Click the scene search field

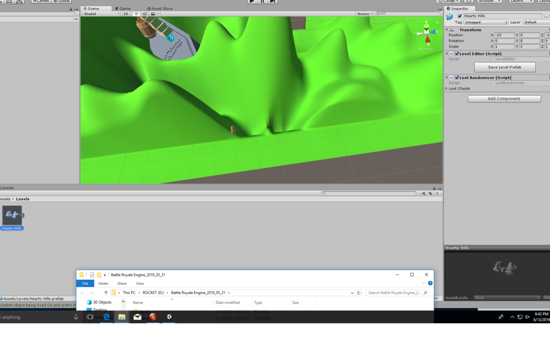tap(407, 14)
